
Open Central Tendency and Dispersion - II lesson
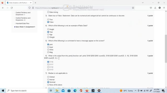coord(23,19)
